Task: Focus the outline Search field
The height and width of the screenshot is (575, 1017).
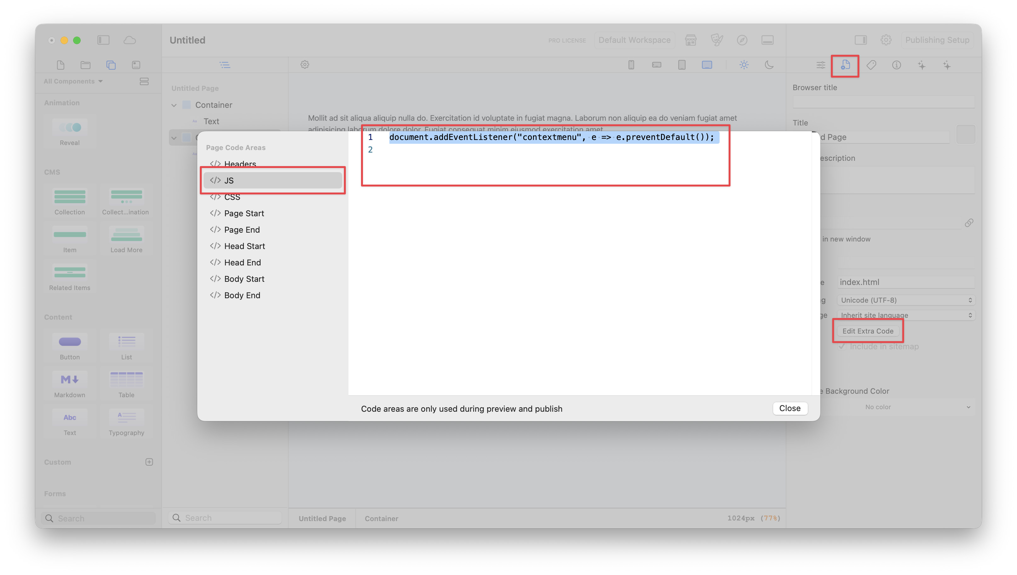Action: (x=225, y=518)
